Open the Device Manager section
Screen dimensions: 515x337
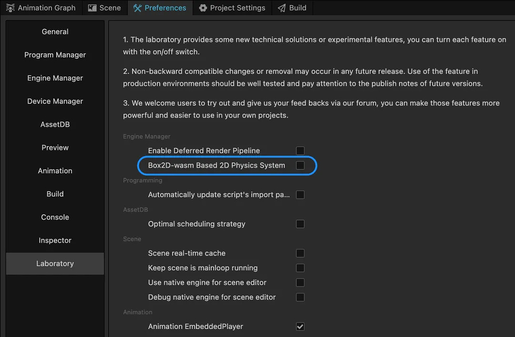click(x=55, y=101)
